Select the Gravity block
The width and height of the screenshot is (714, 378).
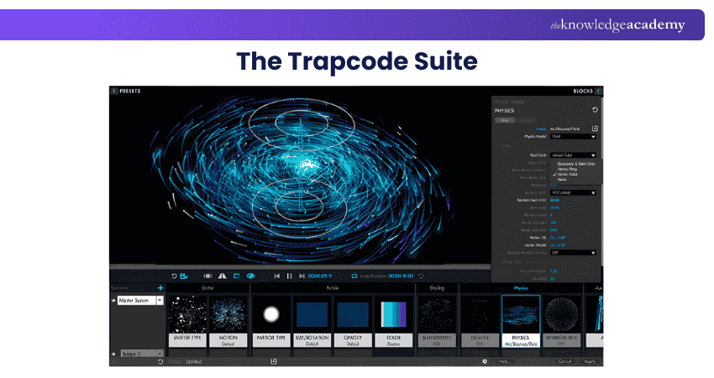[480, 322]
